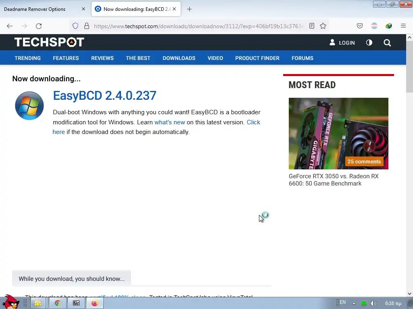Go to the DOWNLOADS section
The image size is (413, 309).
pyautogui.click(x=179, y=58)
